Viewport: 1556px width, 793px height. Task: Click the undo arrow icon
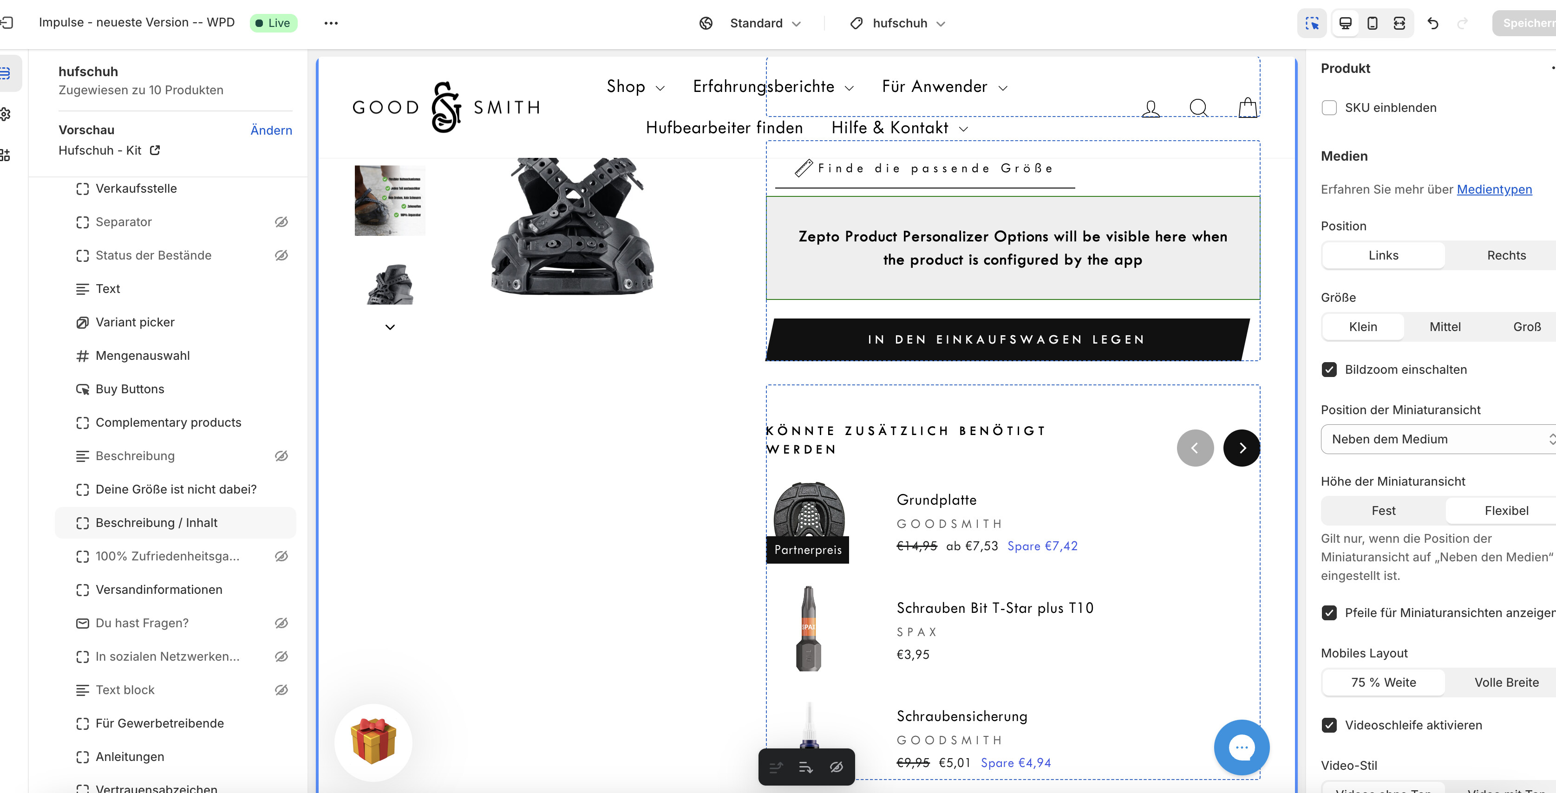[1433, 23]
